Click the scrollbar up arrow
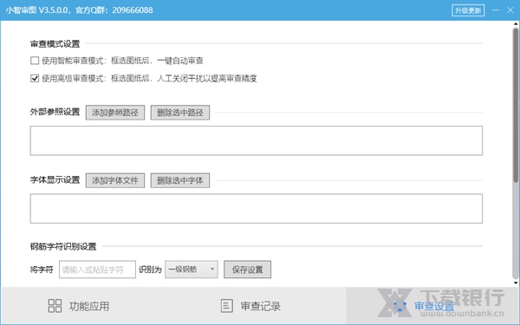 [516, 24]
